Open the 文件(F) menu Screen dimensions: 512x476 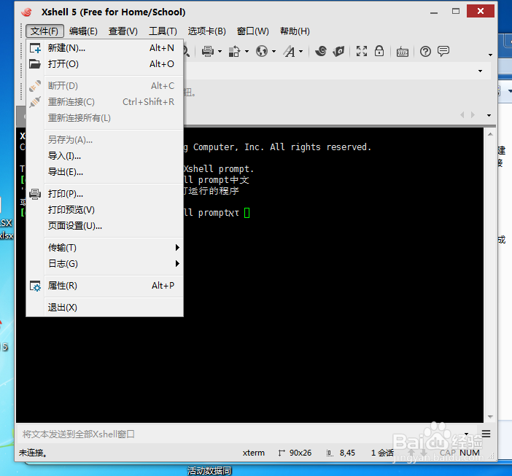click(44, 31)
